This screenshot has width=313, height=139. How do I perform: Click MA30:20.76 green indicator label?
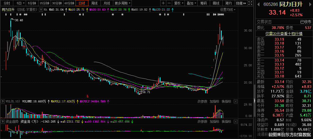119,10
